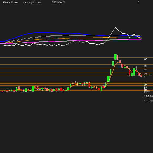Click the "in 4 Days" text

[x=148, y=101]
